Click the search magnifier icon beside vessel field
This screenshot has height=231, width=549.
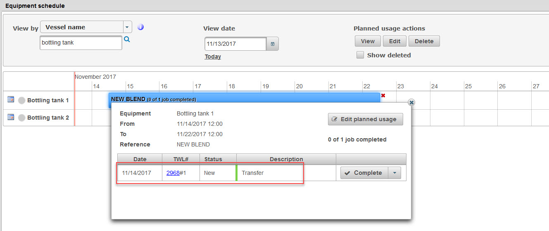(127, 39)
